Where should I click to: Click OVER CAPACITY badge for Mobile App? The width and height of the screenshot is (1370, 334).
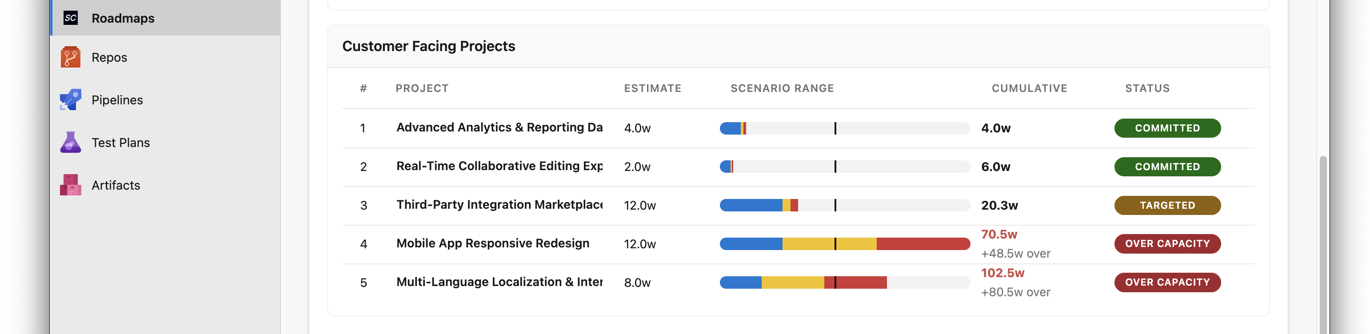pyautogui.click(x=1167, y=243)
